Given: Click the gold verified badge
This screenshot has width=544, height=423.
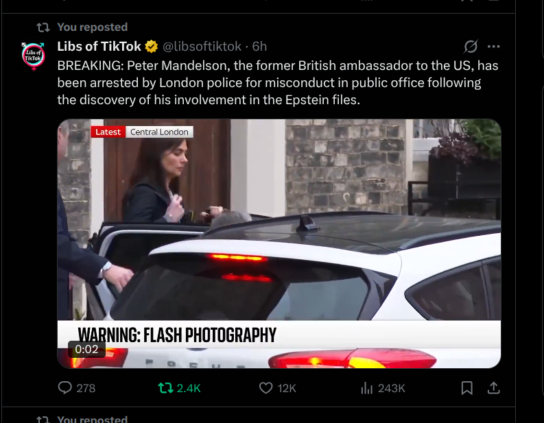Looking at the screenshot, I should pyautogui.click(x=151, y=47).
